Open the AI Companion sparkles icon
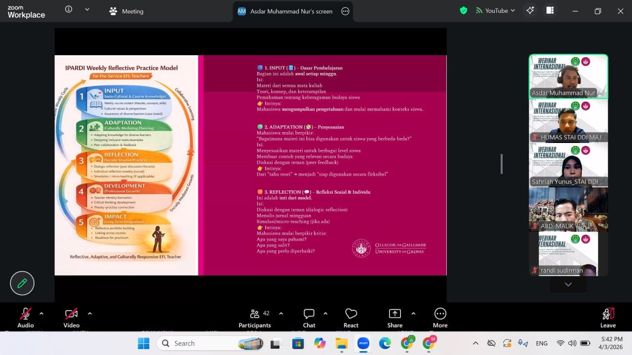The height and width of the screenshot is (355, 632). (530, 10)
